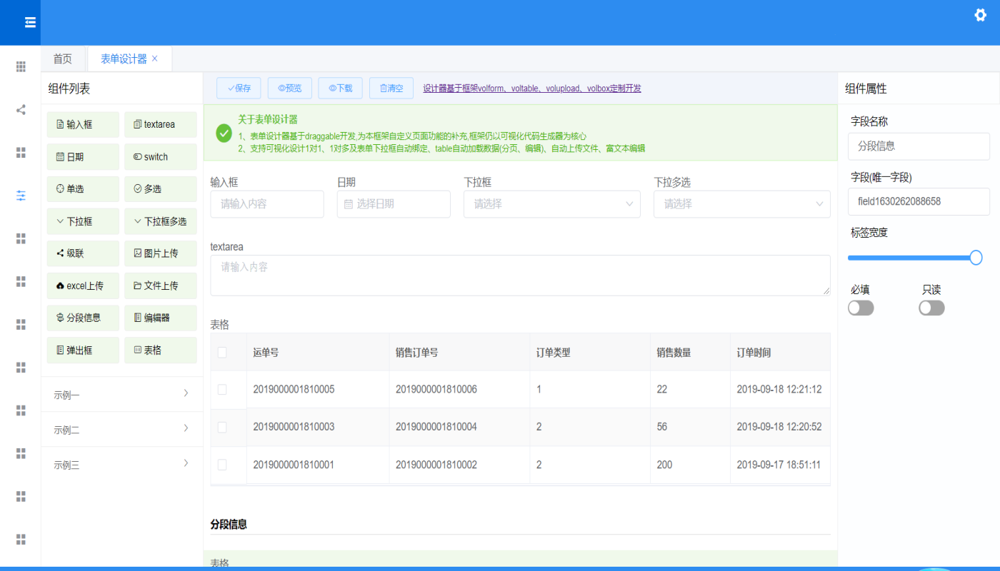This screenshot has width=1000, height=571.
Task: Open the volform framework link
Action: [532, 89]
